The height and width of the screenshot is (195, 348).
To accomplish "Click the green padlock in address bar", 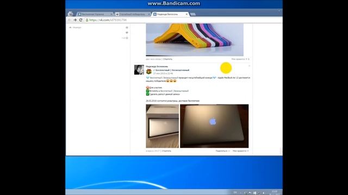I will pyautogui.click(x=87, y=20).
